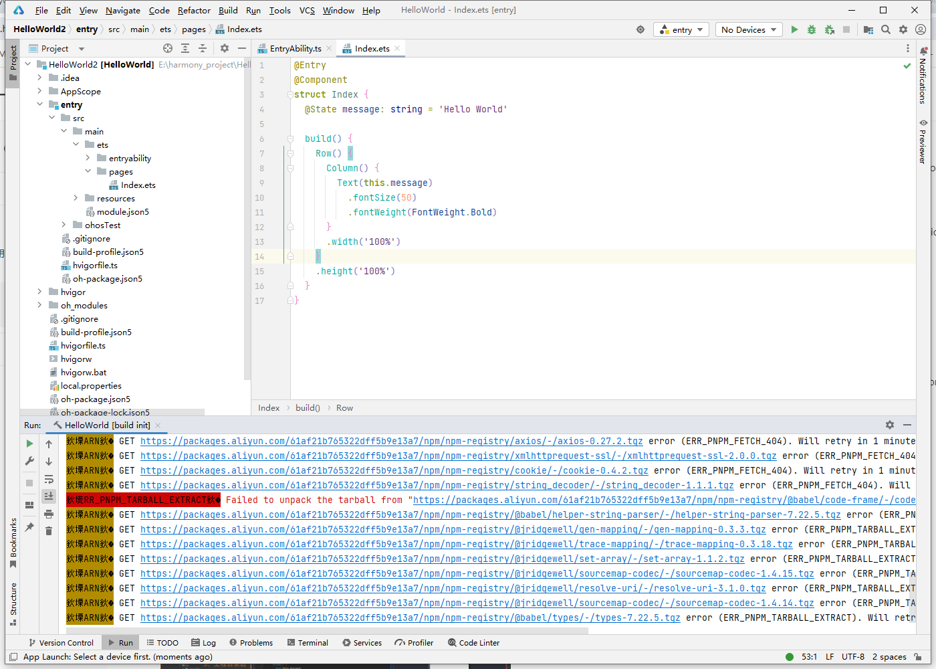Collapse the entry folder
This screenshot has height=669, width=936.
(x=40, y=104)
